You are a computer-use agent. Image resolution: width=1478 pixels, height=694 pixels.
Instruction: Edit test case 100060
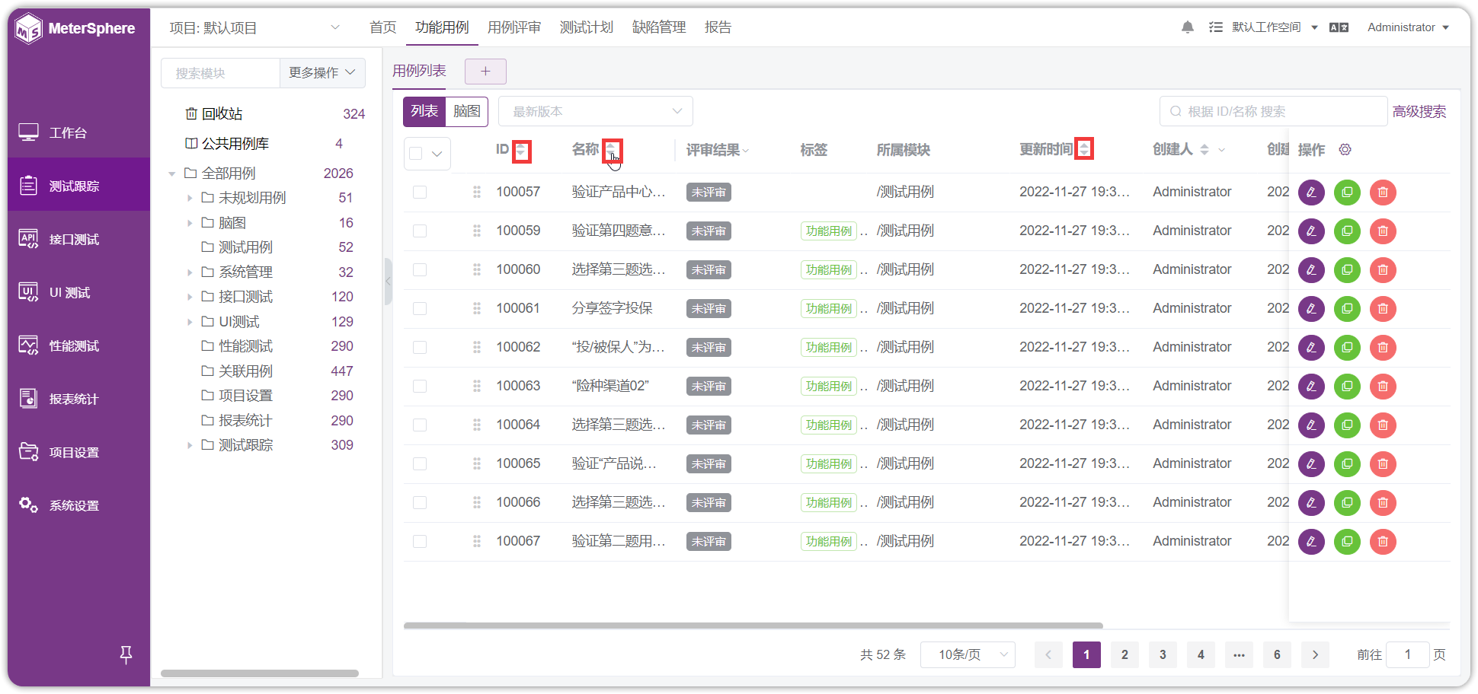click(x=1311, y=270)
